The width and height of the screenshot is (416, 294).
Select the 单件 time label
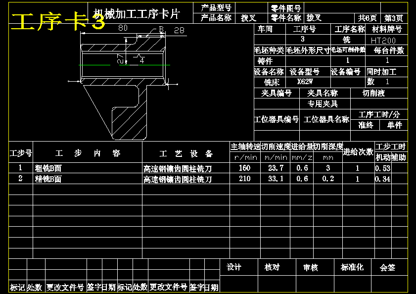(395, 125)
